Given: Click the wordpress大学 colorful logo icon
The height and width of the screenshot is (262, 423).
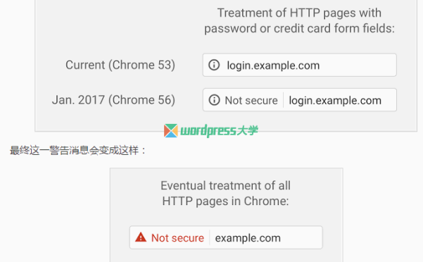Looking at the screenshot, I should click(171, 130).
